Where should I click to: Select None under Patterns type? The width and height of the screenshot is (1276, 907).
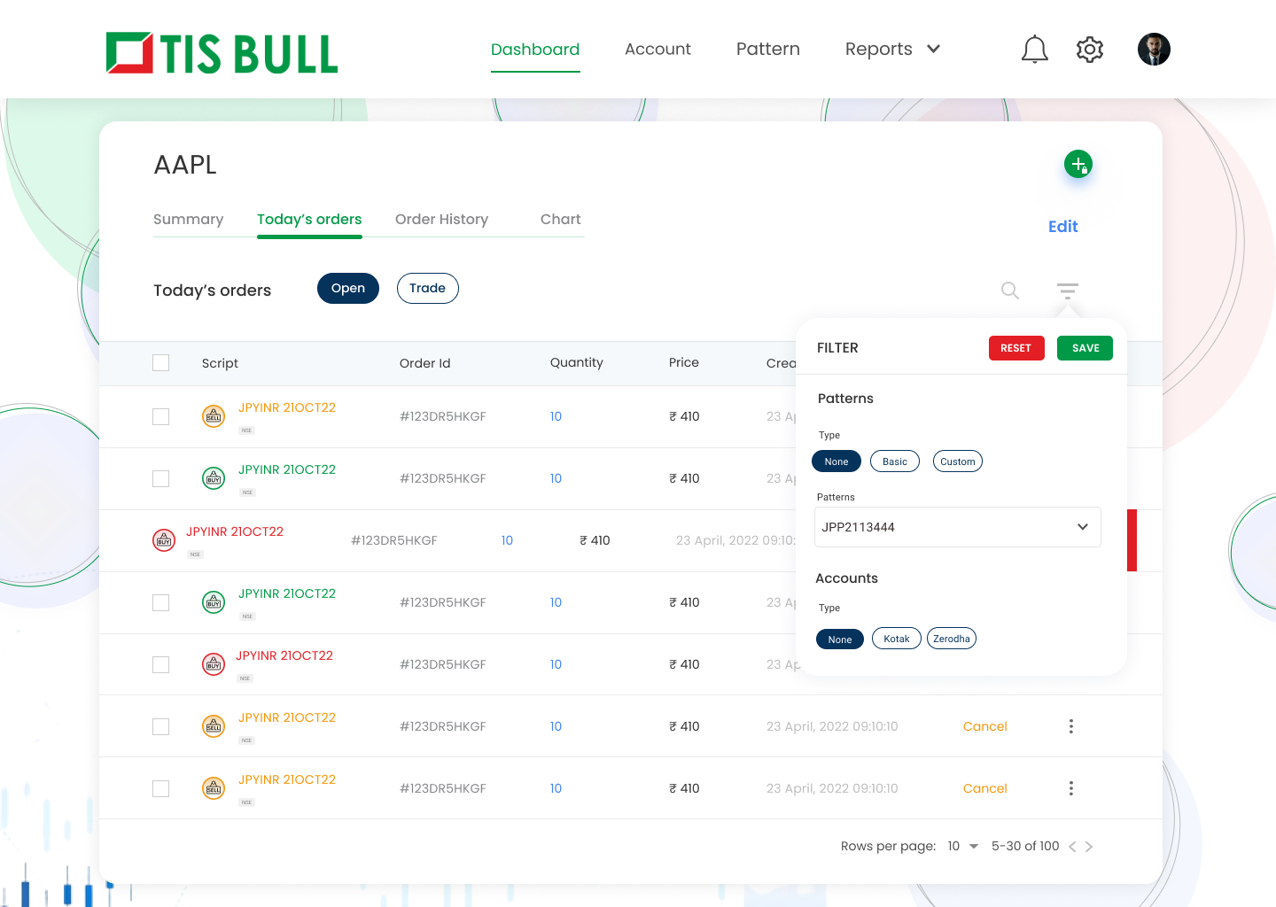coord(836,461)
